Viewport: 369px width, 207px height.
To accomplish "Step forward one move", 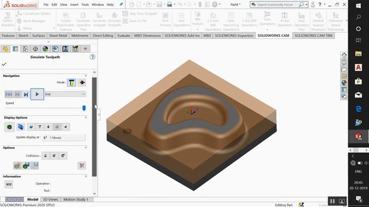I will tap(26, 94).
